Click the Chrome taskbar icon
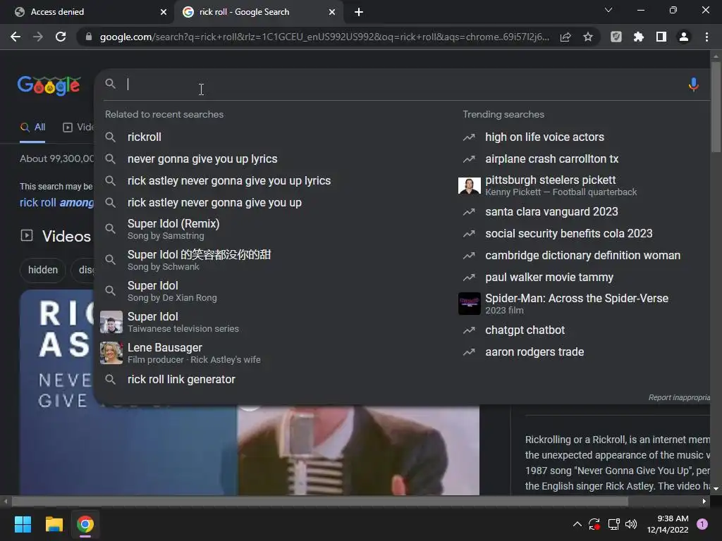 click(85, 524)
